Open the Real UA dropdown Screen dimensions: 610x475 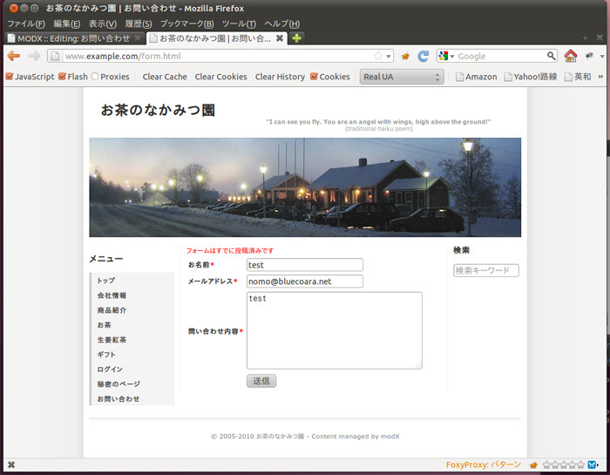tap(402, 77)
